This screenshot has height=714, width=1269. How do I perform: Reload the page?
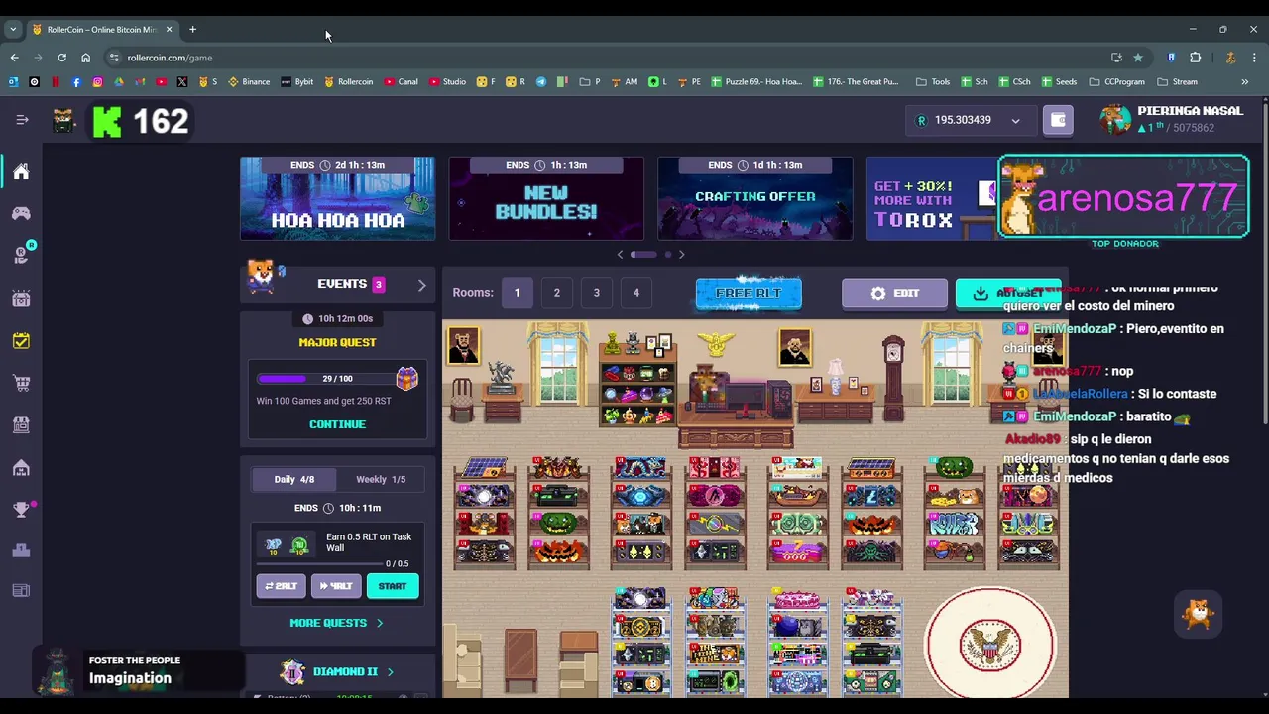point(61,58)
